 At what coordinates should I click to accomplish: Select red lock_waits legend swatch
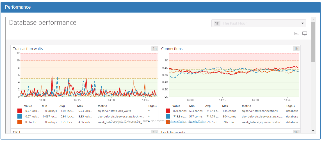pyautogui.click(x=20, y=111)
